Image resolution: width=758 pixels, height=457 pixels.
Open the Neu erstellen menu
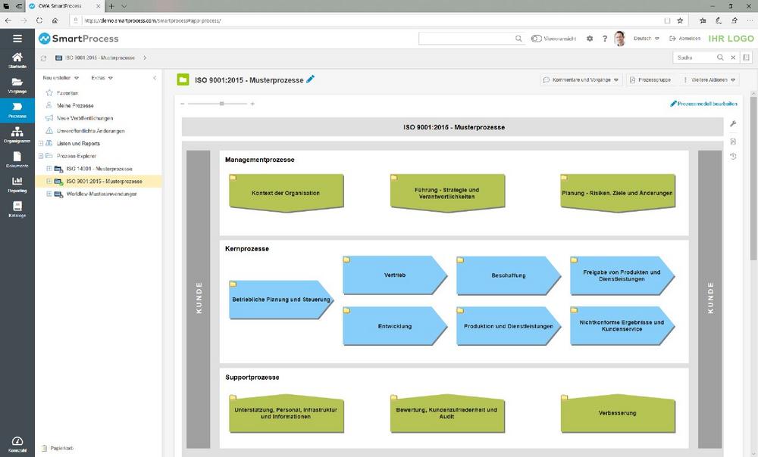click(61, 77)
